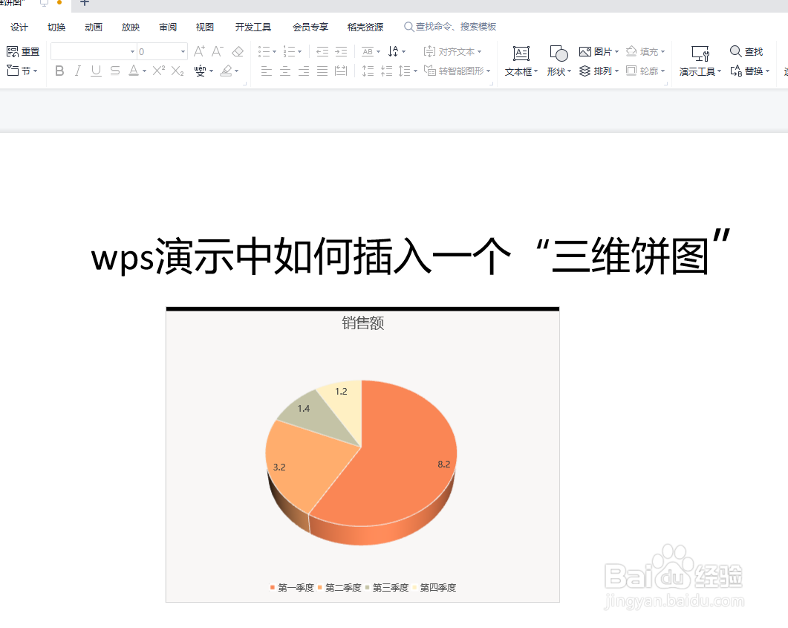This screenshot has width=788, height=628.
Task: Click the 第二季度 legend color swatch
Action: pyautogui.click(x=319, y=587)
